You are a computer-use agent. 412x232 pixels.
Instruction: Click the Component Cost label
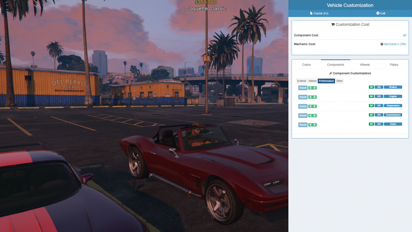click(x=306, y=35)
